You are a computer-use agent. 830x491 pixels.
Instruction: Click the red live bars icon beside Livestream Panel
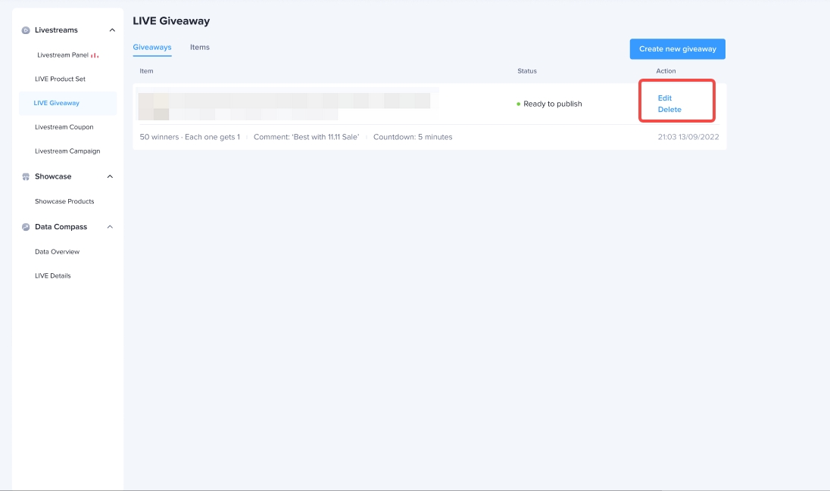95,55
